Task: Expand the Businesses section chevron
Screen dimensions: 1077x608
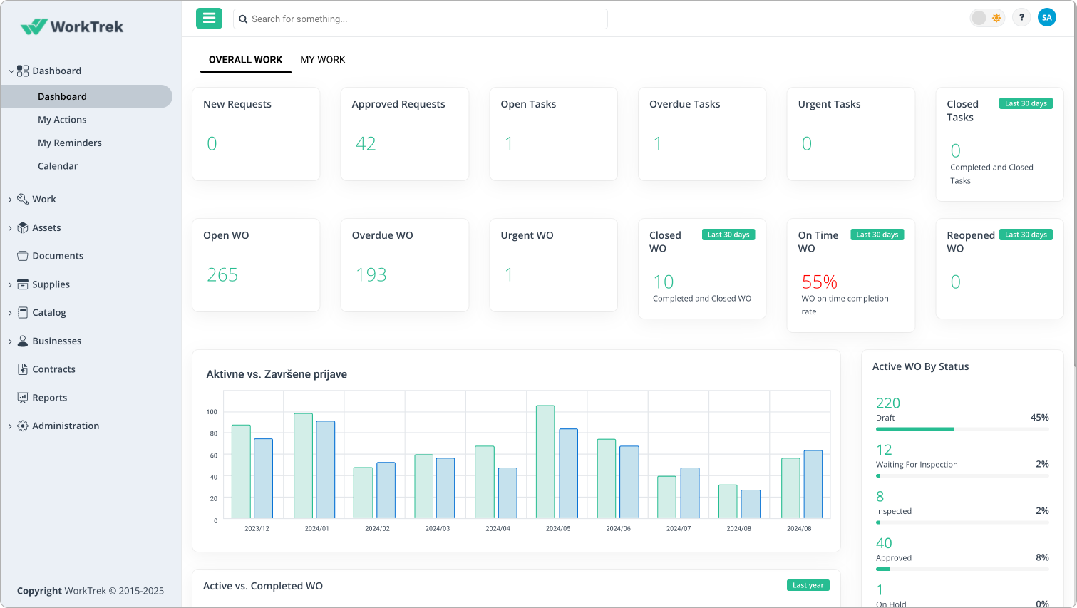Action: tap(10, 341)
